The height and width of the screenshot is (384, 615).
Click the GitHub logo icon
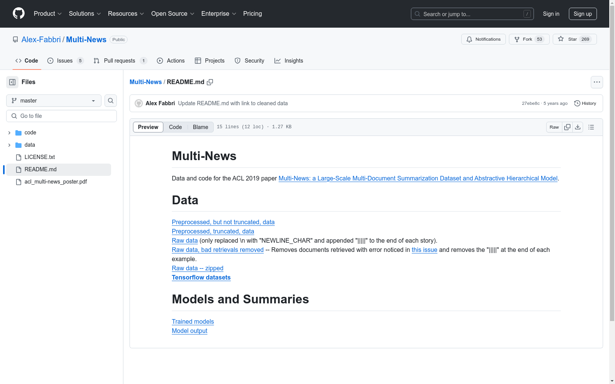[x=18, y=13]
